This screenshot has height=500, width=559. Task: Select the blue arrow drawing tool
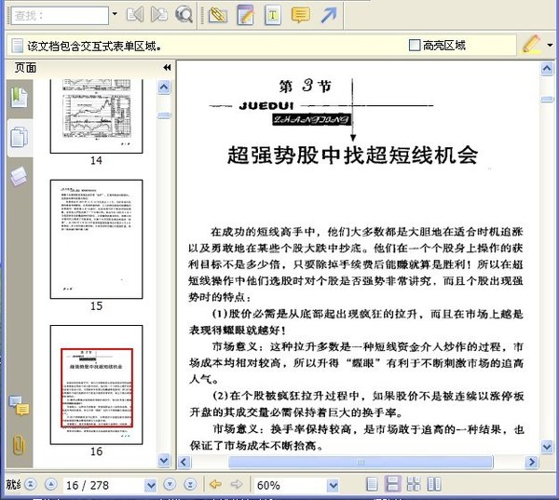[x=328, y=15]
